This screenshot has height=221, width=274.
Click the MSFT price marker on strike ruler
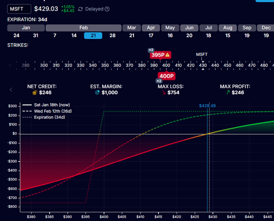[202, 55]
